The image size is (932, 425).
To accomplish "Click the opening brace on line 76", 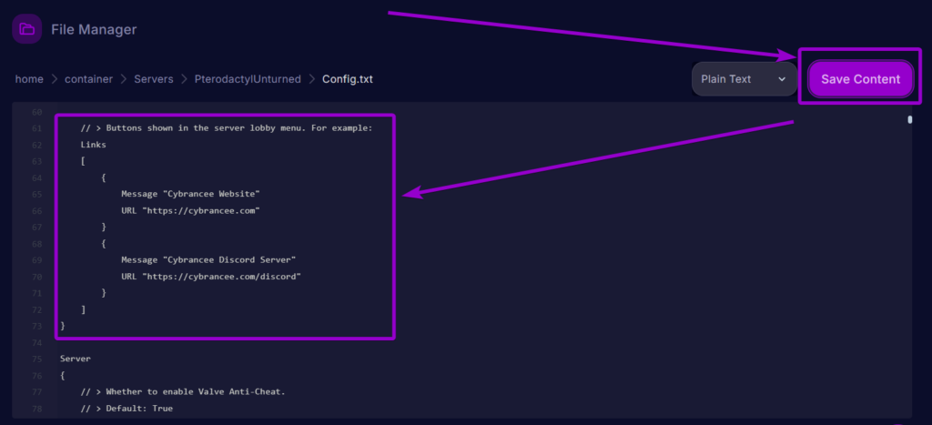I will [x=63, y=376].
